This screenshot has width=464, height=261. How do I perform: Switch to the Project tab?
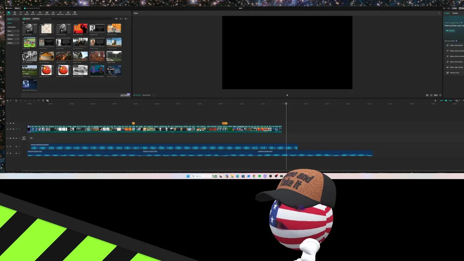[x=447, y=13]
